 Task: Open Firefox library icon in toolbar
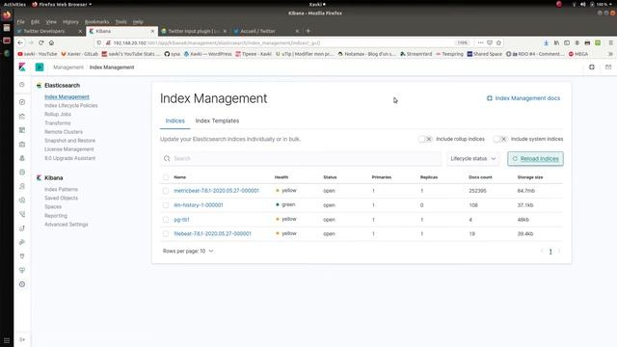tap(556, 42)
